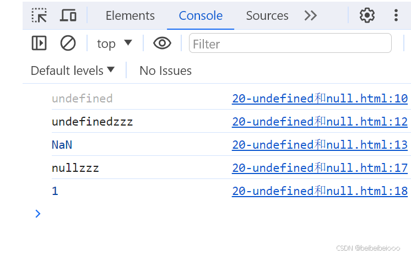Image resolution: width=411 pixels, height=255 pixels.
Task: Create a live expression with eye icon
Action: pos(162,44)
